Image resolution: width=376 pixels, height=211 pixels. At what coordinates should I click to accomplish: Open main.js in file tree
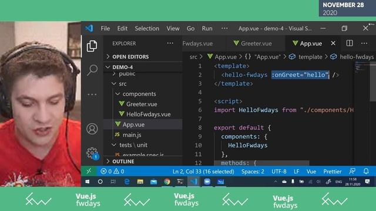pyautogui.click(x=132, y=135)
